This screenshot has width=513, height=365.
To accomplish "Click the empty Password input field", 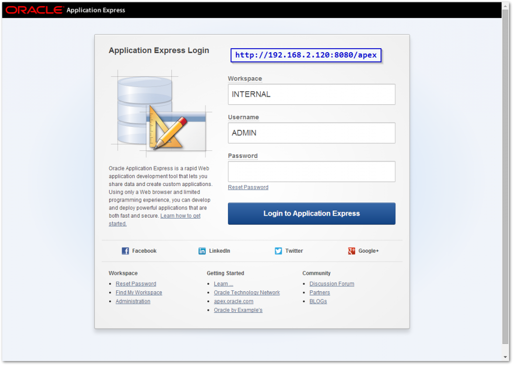I will coord(311,171).
